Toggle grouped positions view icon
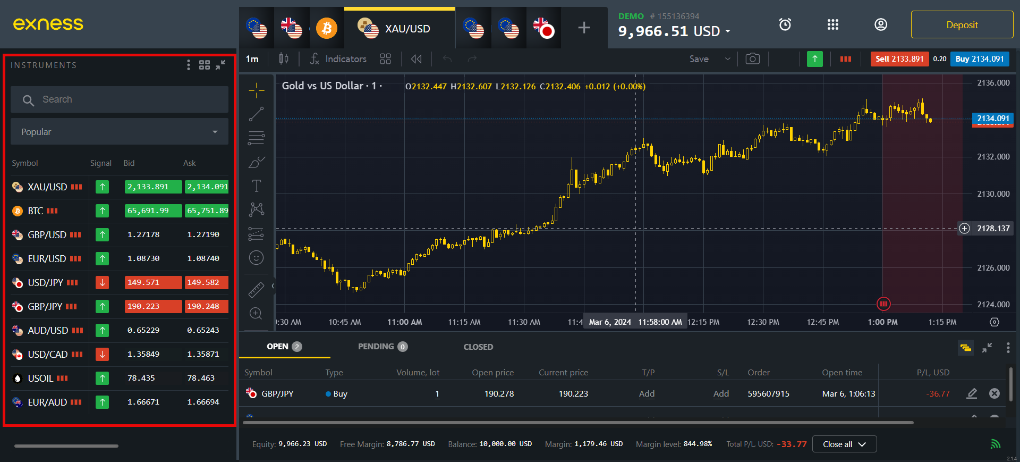 [965, 348]
